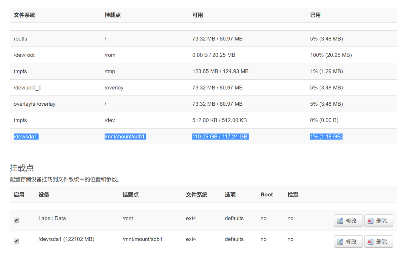Click the Root column header
This screenshot has width=413, height=264.
(267, 195)
